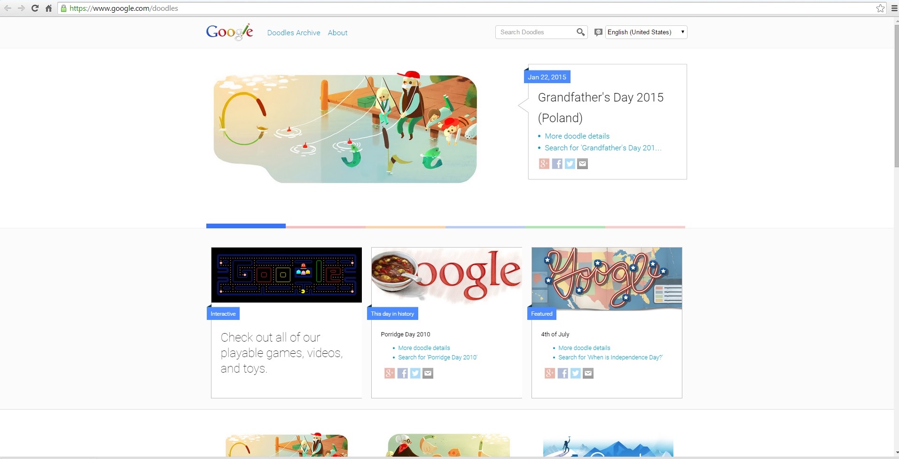Open the Doodles Archive tab
Screen dimensions: 899x459
coord(294,32)
